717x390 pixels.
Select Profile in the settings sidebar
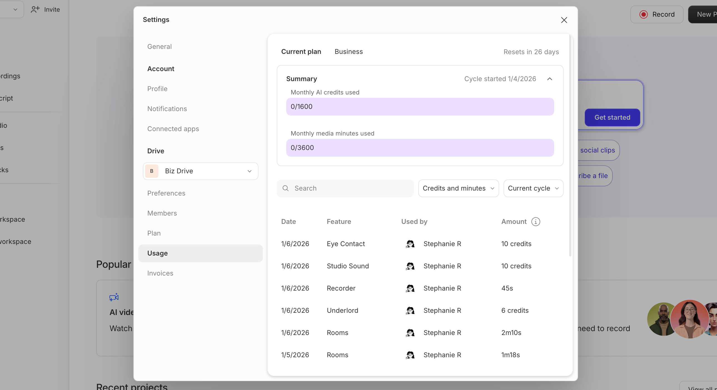coord(157,89)
